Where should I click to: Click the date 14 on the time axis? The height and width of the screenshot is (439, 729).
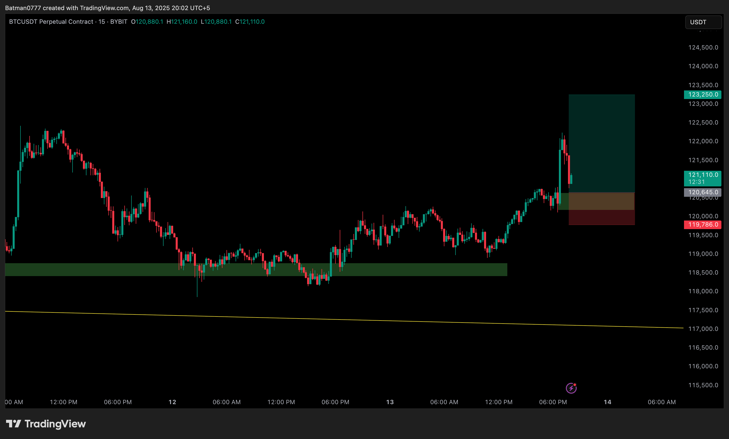click(x=607, y=402)
